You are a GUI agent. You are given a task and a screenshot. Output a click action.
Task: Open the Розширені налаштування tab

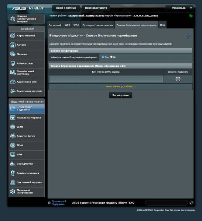click(98, 25)
